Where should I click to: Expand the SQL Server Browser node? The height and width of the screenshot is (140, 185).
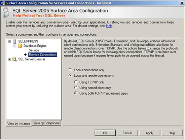9,59
